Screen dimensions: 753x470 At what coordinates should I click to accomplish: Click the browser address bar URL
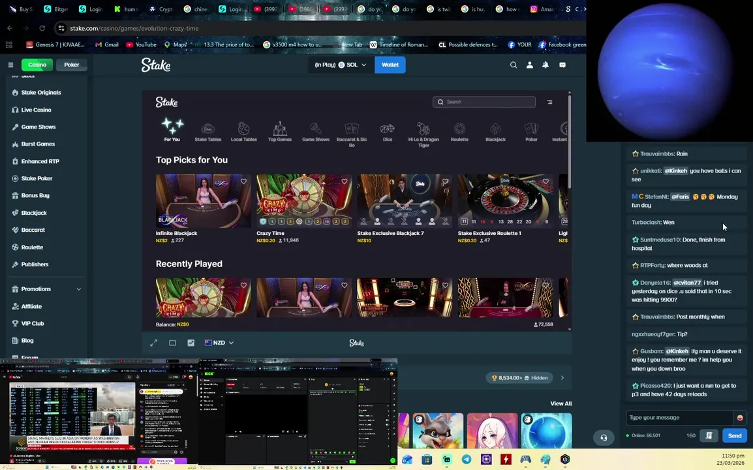pyautogui.click(x=134, y=28)
